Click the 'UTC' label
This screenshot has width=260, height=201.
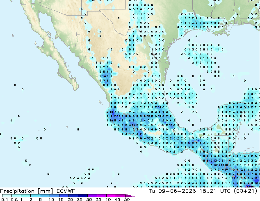(x=225, y=191)
